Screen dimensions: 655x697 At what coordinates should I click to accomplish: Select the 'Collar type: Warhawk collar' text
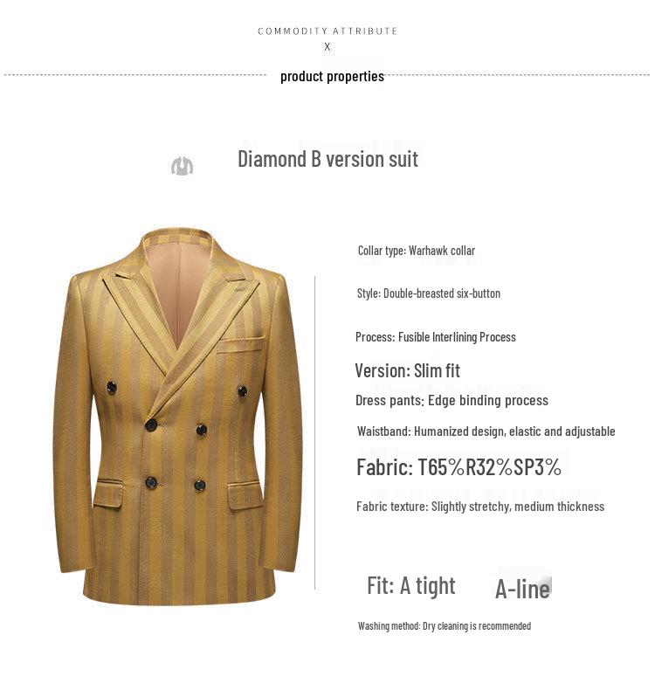point(417,251)
